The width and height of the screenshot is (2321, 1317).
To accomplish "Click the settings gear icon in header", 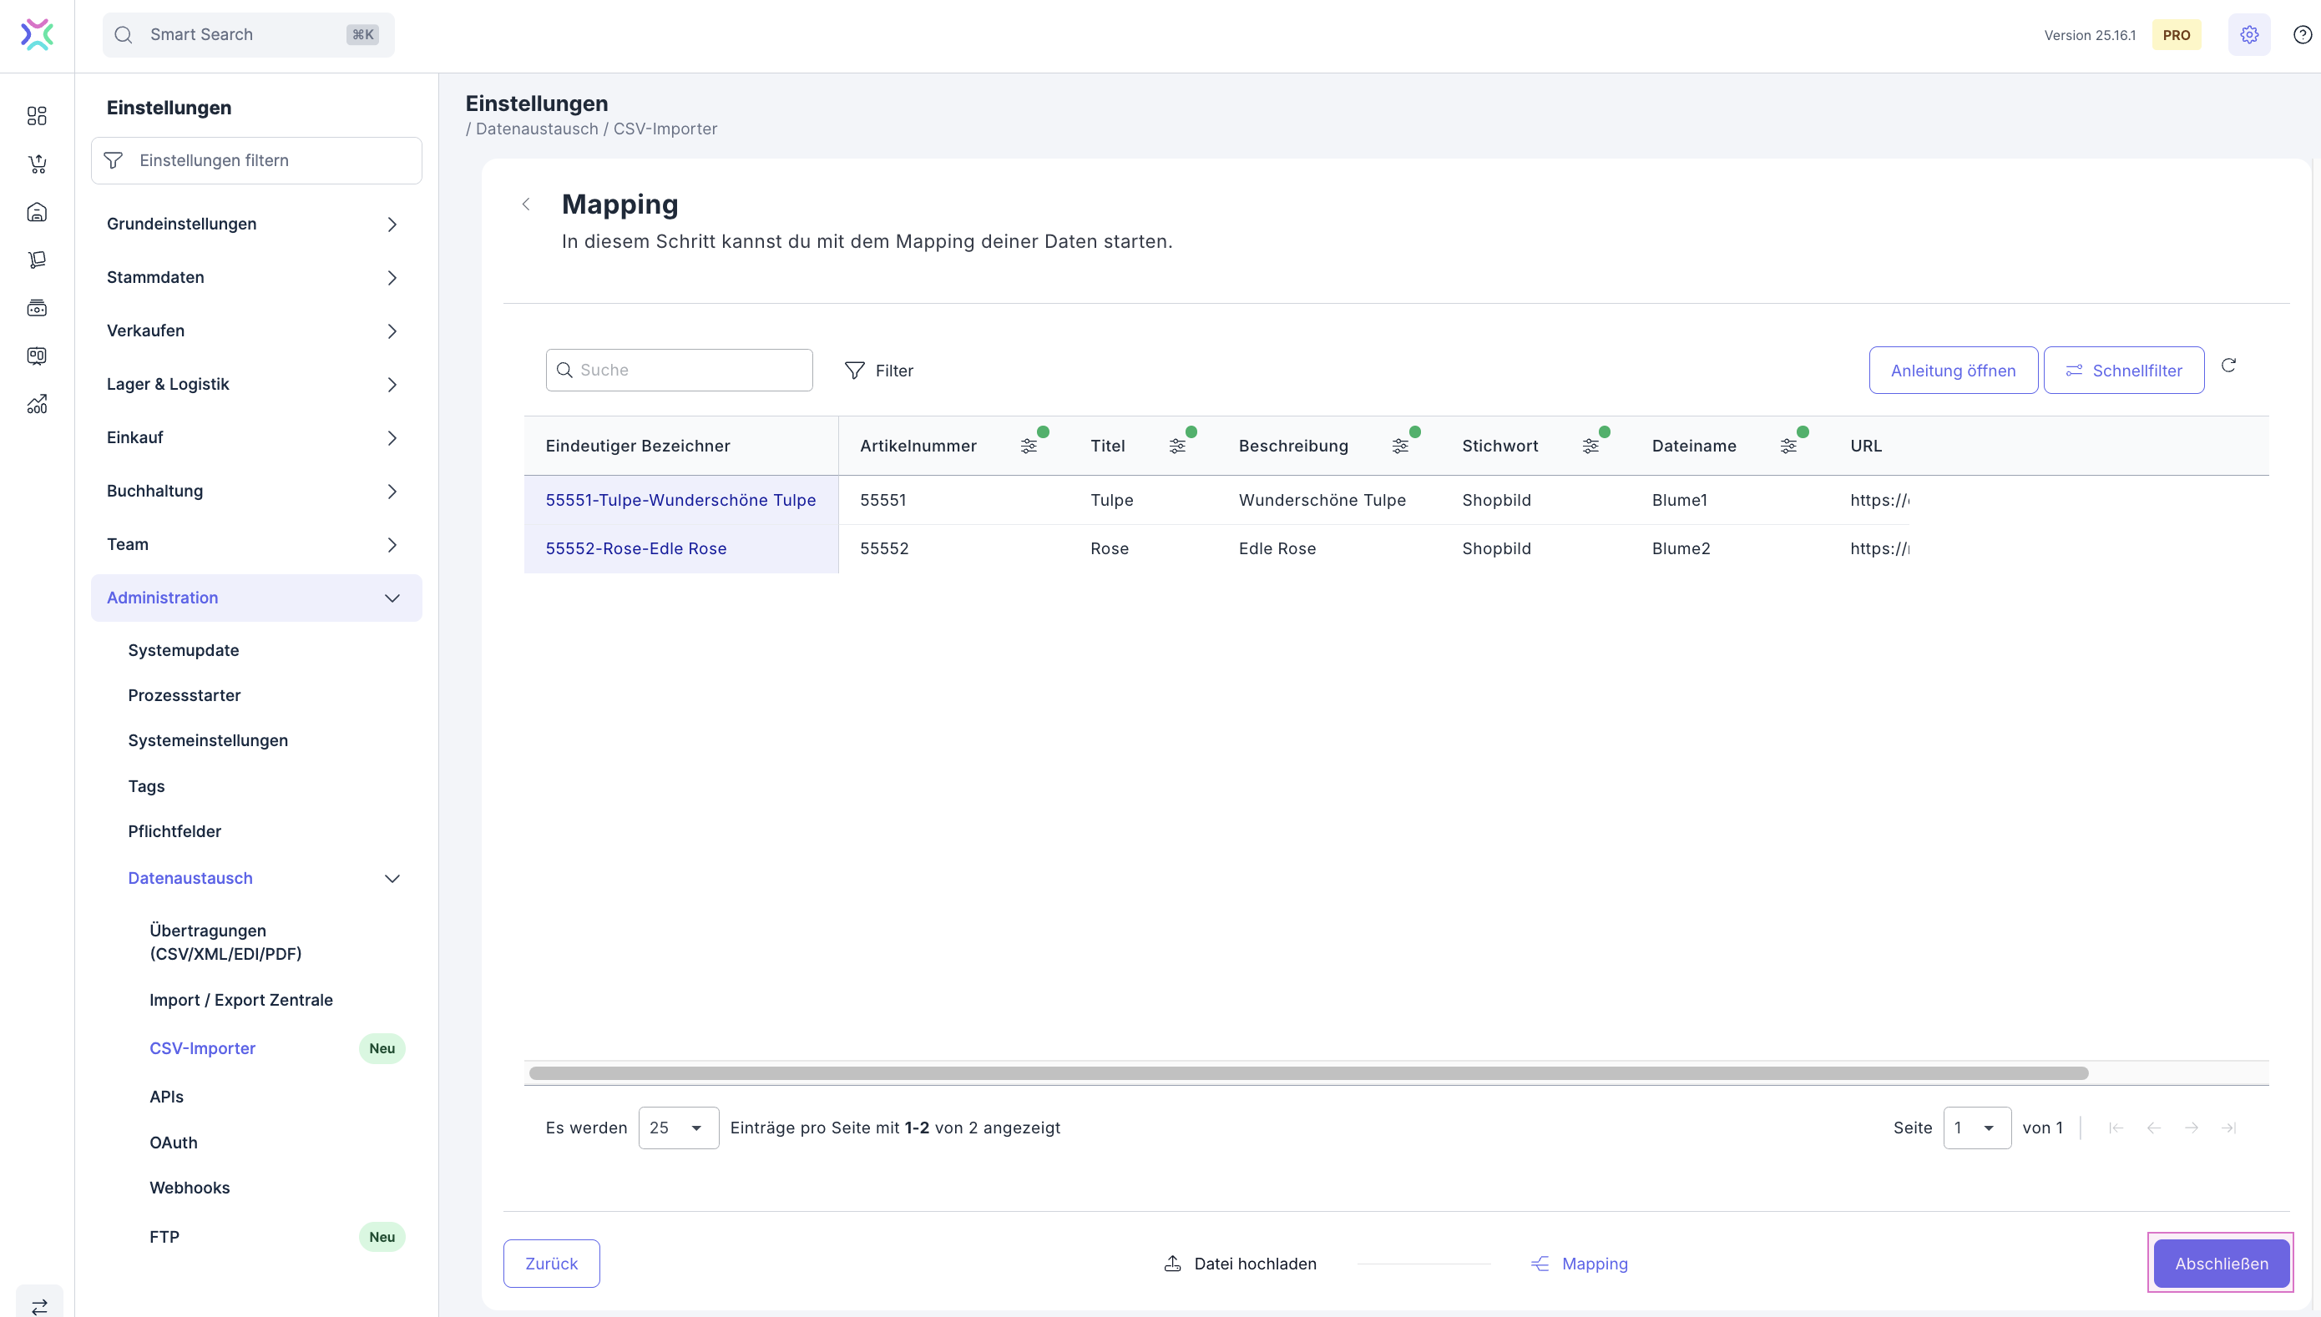I will (2248, 35).
